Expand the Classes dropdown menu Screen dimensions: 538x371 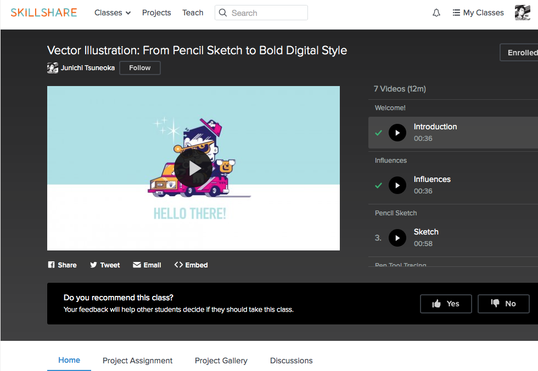point(113,13)
